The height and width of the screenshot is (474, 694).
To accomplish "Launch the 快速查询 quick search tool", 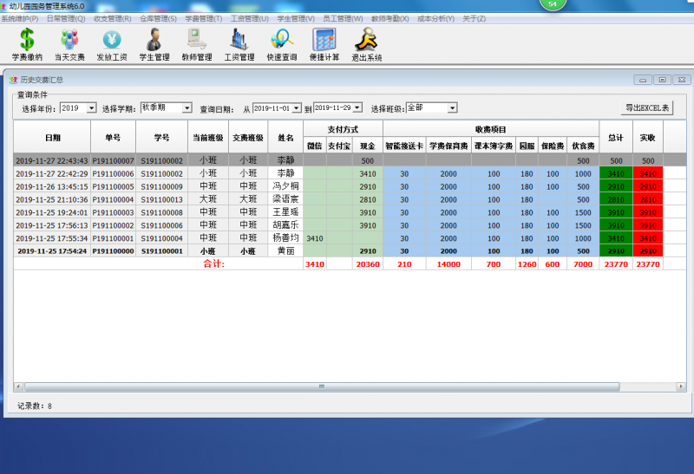I will click(x=282, y=44).
